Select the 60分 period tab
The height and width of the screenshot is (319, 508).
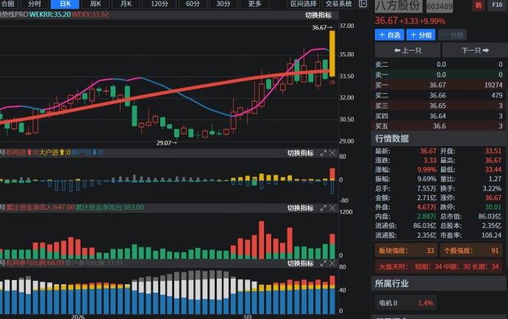(x=192, y=4)
